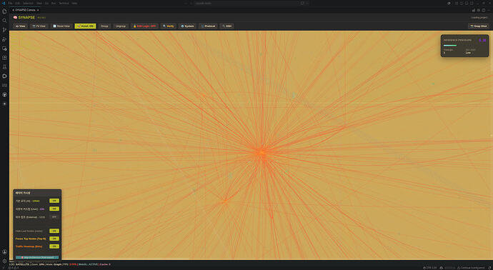Click the LOD: SATELLITE status text
This screenshot has width=493, height=270.
[x=19, y=264]
